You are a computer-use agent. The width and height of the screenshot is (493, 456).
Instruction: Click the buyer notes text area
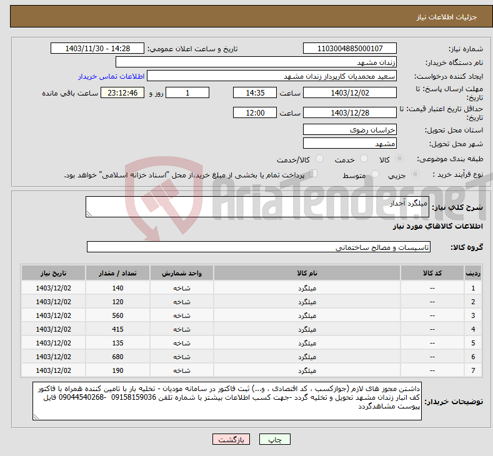pyautogui.click(x=227, y=401)
